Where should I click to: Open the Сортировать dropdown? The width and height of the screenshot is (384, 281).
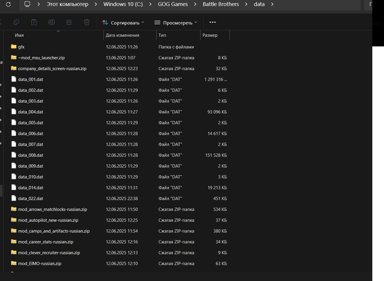(123, 23)
